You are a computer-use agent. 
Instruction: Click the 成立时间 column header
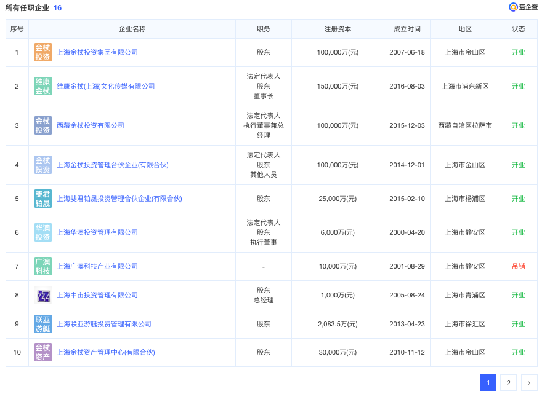point(407,29)
